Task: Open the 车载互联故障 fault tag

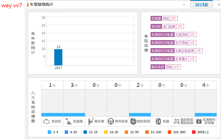Action: coord(176,51)
